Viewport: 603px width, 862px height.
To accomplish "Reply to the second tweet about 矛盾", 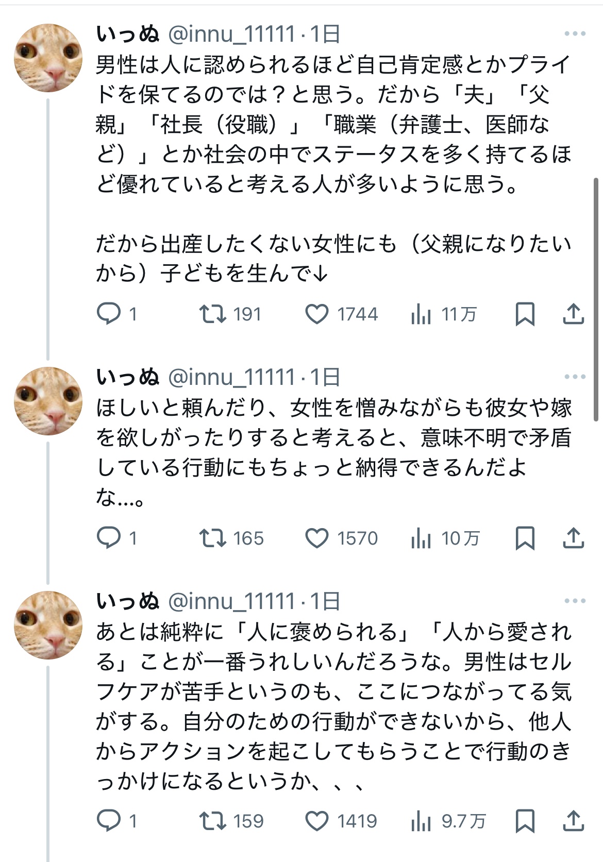I will [109, 538].
